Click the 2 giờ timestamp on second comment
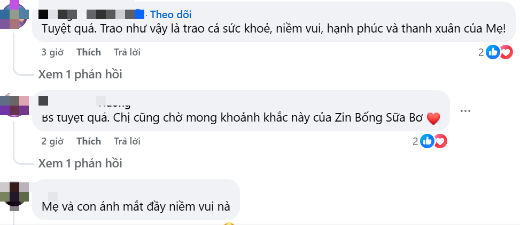The image size is (520, 225). click(x=52, y=141)
